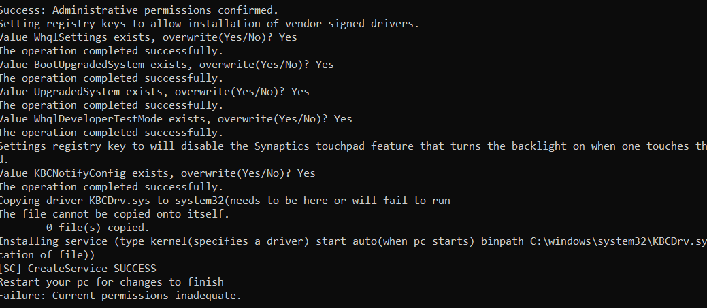
Task: Click 'Yes' answer on the WhqlDeveloperTestMode line
Action: (x=343, y=119)
